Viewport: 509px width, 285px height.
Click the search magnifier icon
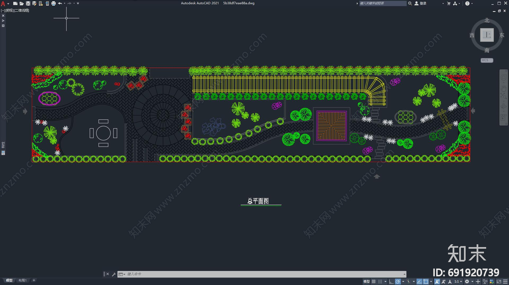point(410,3)
